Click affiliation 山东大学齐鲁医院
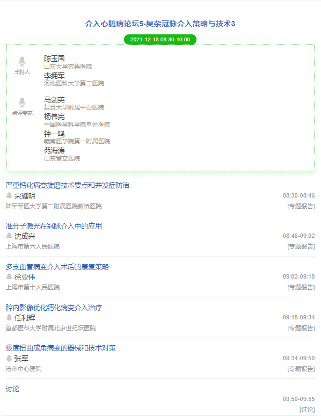Image resolution: width=321 pixels, height=416 pixels. click(68, 67)
